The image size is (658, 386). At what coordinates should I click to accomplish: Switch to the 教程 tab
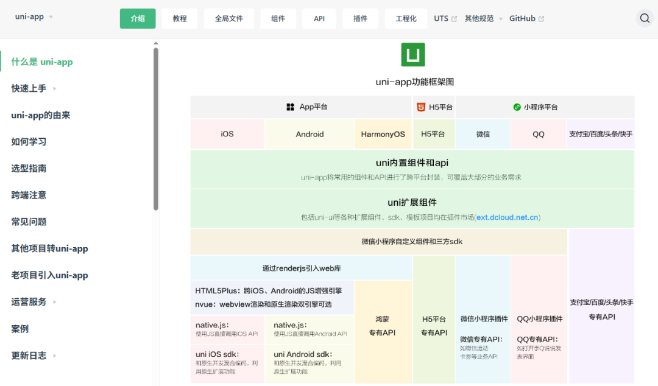(180, 18)
